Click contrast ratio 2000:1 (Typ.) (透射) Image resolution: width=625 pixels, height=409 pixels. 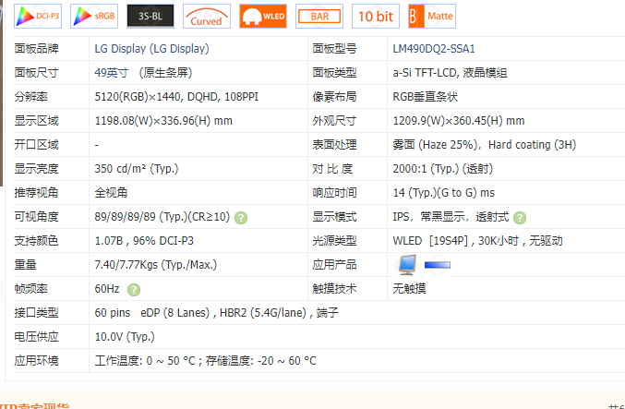[443, 169]
